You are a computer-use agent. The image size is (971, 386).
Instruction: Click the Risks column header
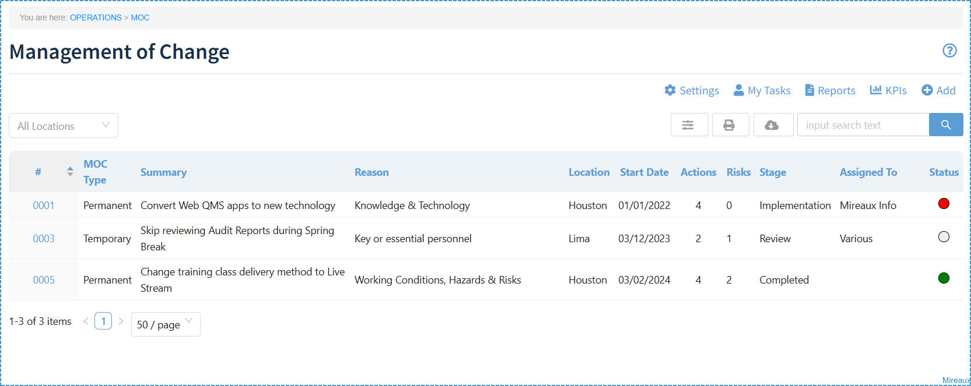(x=738, y=172)
